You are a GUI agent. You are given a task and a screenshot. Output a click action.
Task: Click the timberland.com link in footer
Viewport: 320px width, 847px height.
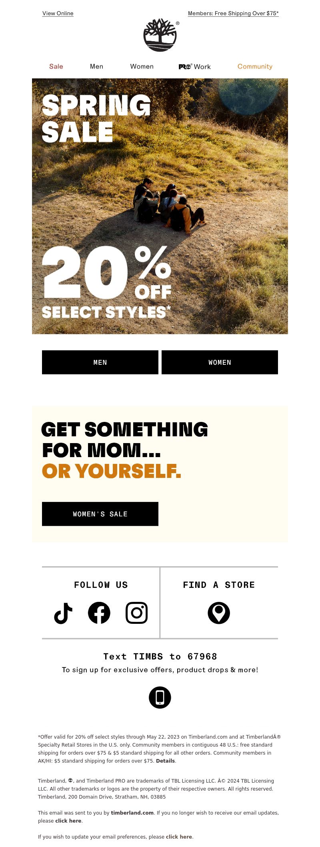point(132,813)
